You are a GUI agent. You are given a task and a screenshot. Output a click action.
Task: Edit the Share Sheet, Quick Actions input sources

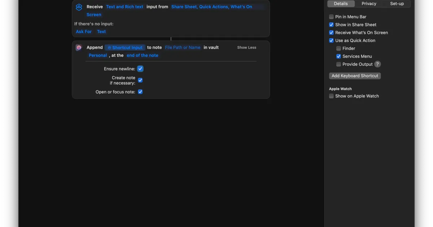point(212,7)
